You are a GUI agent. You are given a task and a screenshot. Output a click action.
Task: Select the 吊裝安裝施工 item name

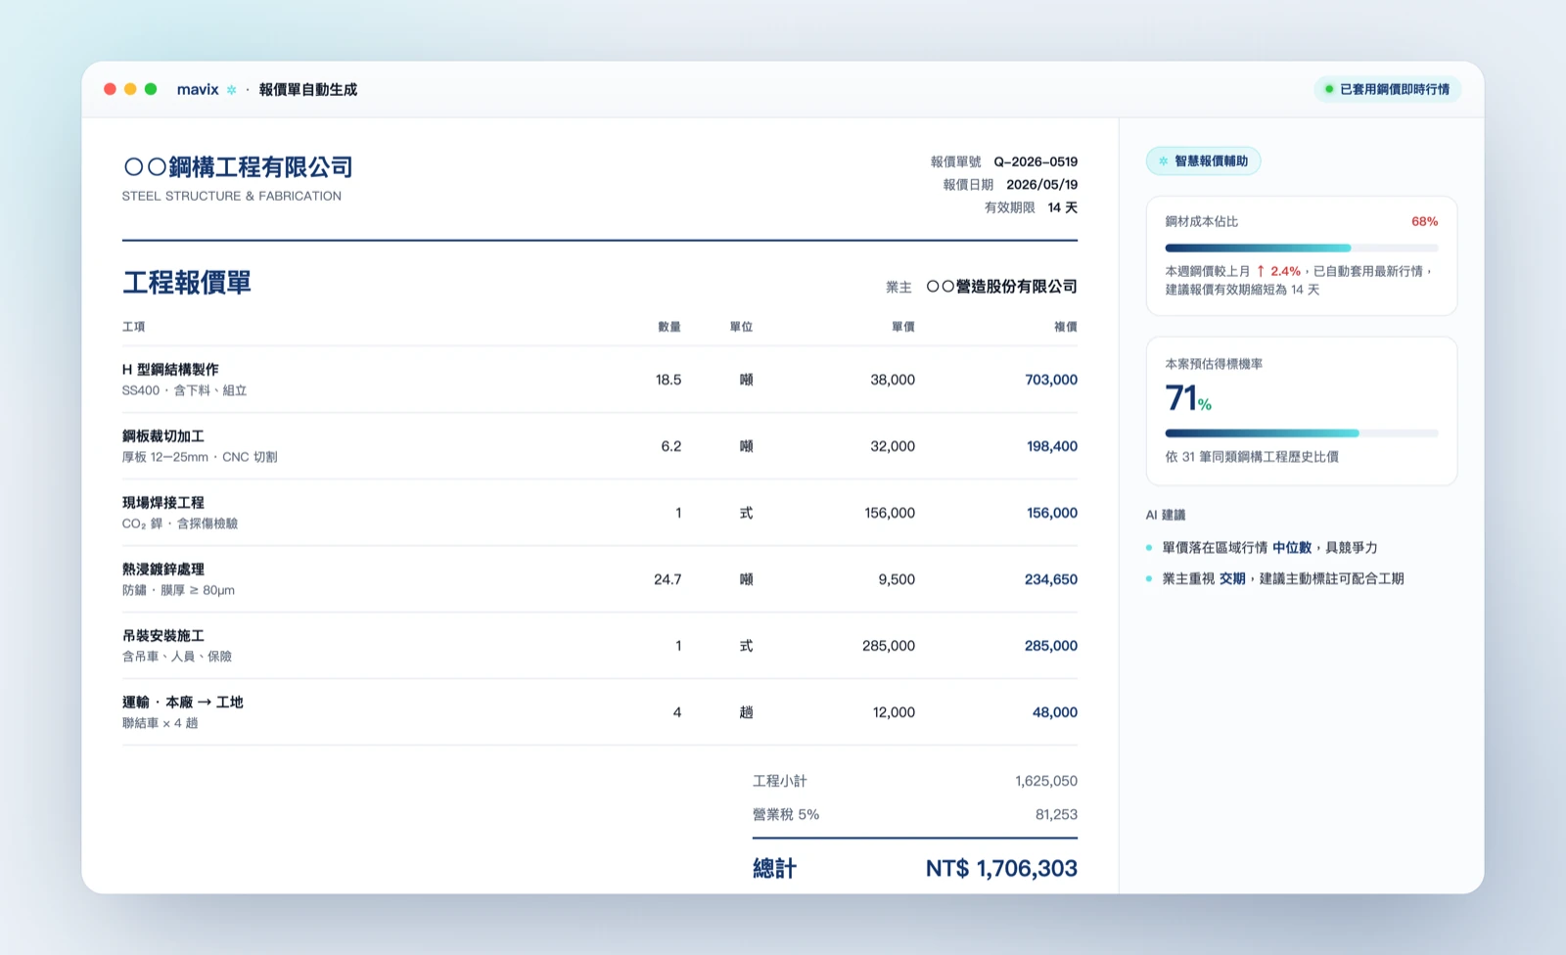point(163,636)
